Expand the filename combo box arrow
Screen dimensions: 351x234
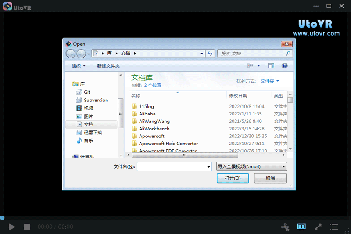coord(209,167)
